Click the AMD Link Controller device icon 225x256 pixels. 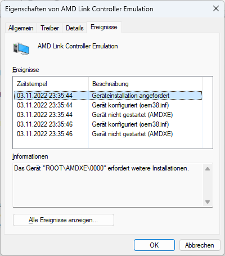[21, 48]
